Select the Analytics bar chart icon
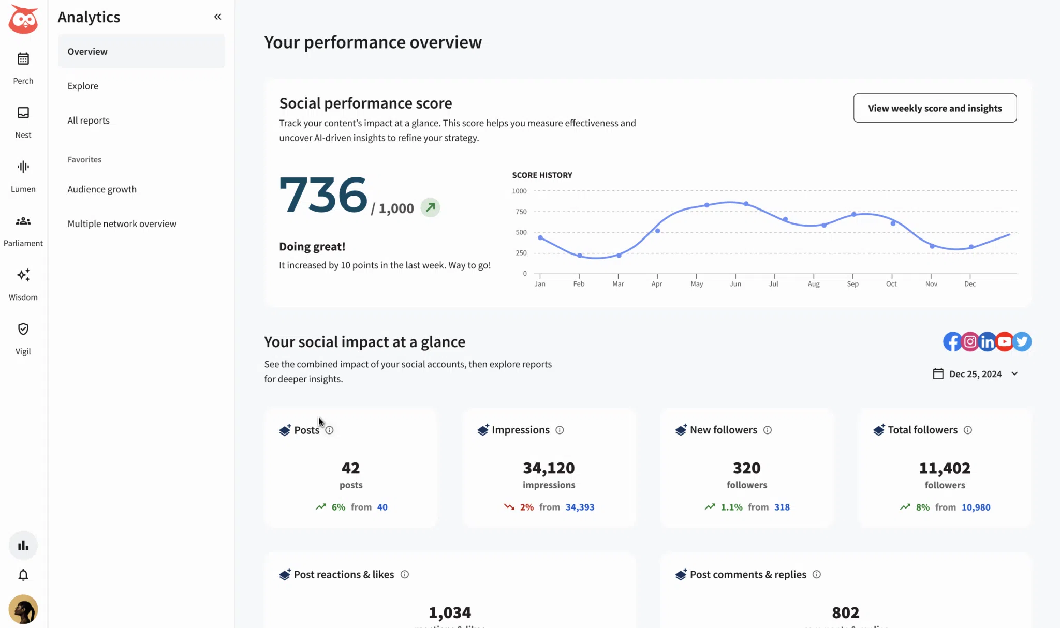1060x628 pixels. point(23,545)
